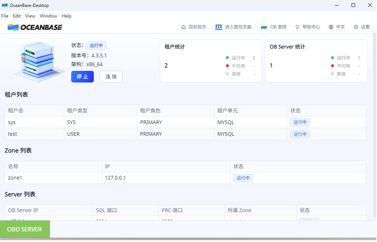This screenshot has width=377, height=242.
Task: Open the Edit menu
Action: [16, 16]
